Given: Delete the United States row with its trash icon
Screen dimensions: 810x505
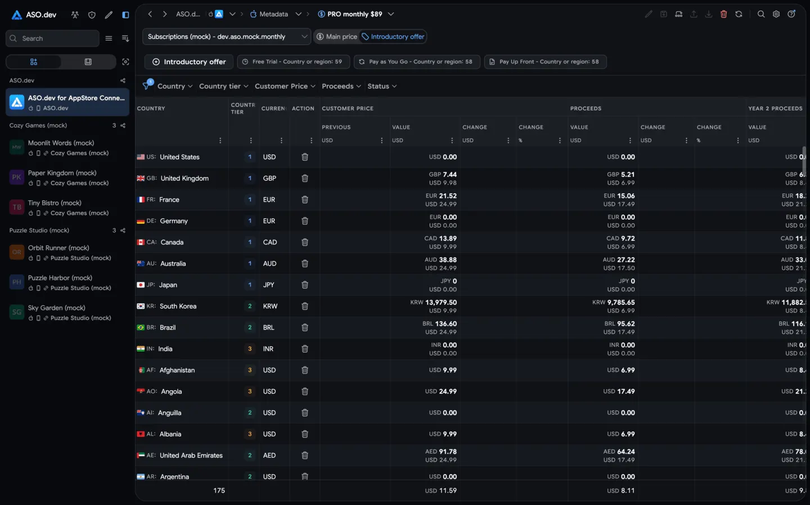Looking at the screenshot, I should tap(305, 157).
